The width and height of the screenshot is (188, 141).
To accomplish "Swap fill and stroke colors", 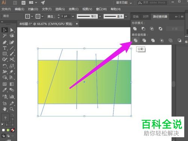I will pyautogui.click(x=13, y=115).
